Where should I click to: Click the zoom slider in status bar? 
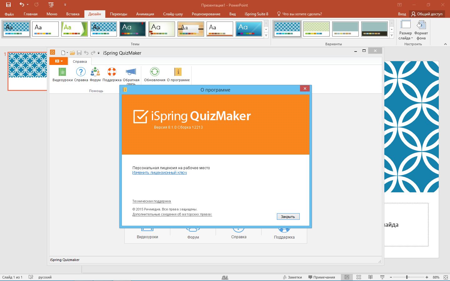(409, 277)
